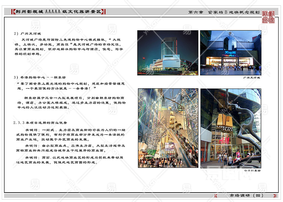283x202 pixels.
Task: Click the photo caption 广州天河城
Action: click(x=251, y=78)
